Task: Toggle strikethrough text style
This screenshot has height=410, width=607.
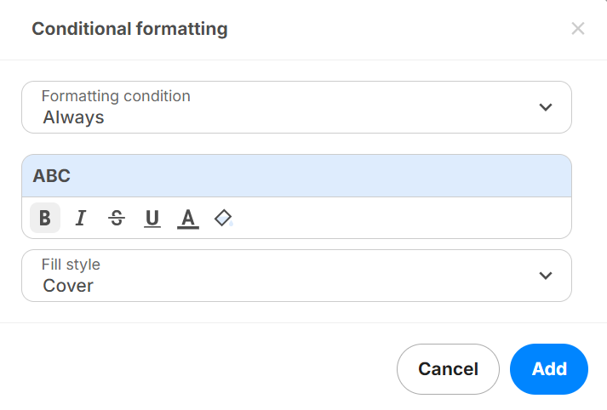Action: click(x=117, y=219)
